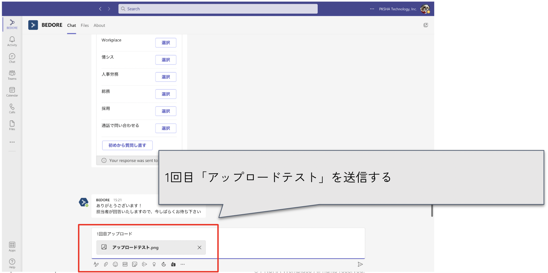This screenshot has height=273, width=548.
Task: Click the ありがとうございます！ message text
Action: click(119, 206)
